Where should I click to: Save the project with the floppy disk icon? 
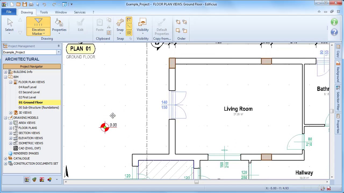(25, 4)
